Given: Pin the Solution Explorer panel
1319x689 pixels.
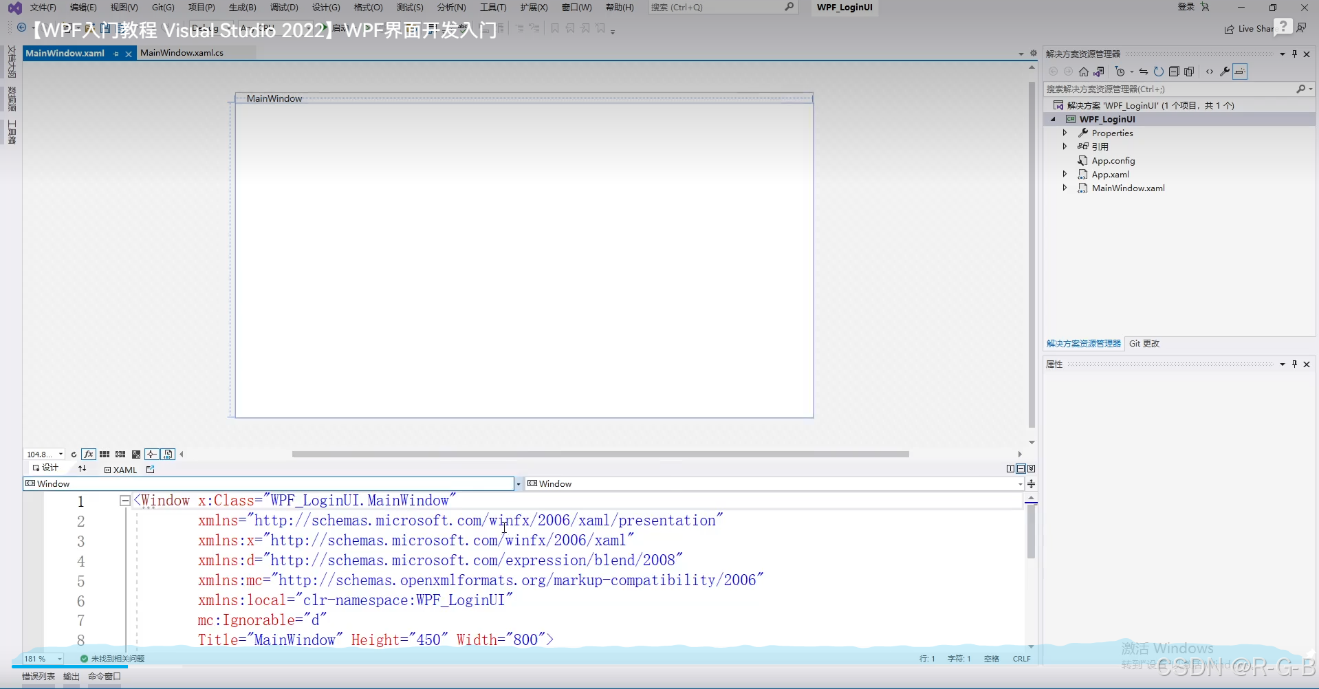Looking at the screenshot, I should point(1294,54).
